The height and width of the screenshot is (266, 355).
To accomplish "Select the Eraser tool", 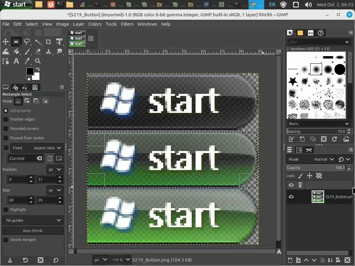I will [x=38, y=52].
